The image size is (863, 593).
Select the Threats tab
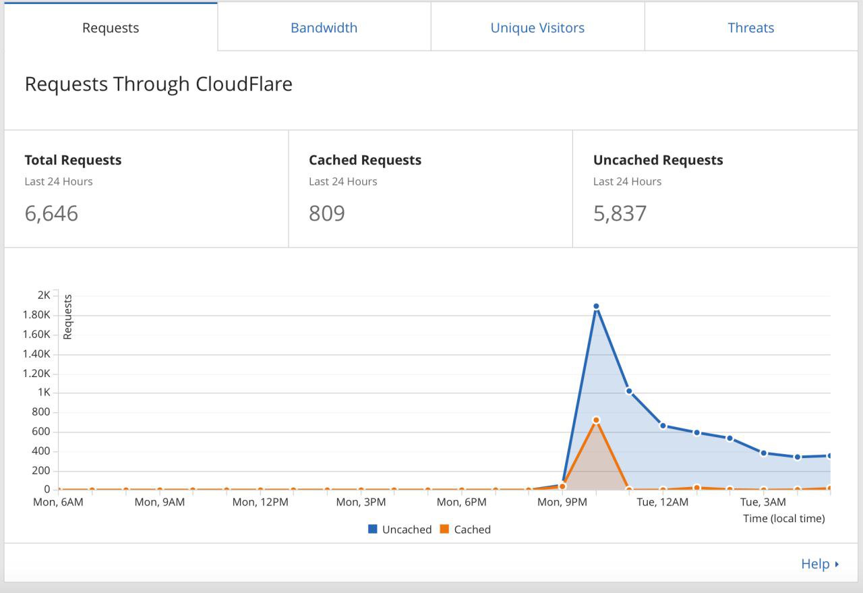click(750, 28)
